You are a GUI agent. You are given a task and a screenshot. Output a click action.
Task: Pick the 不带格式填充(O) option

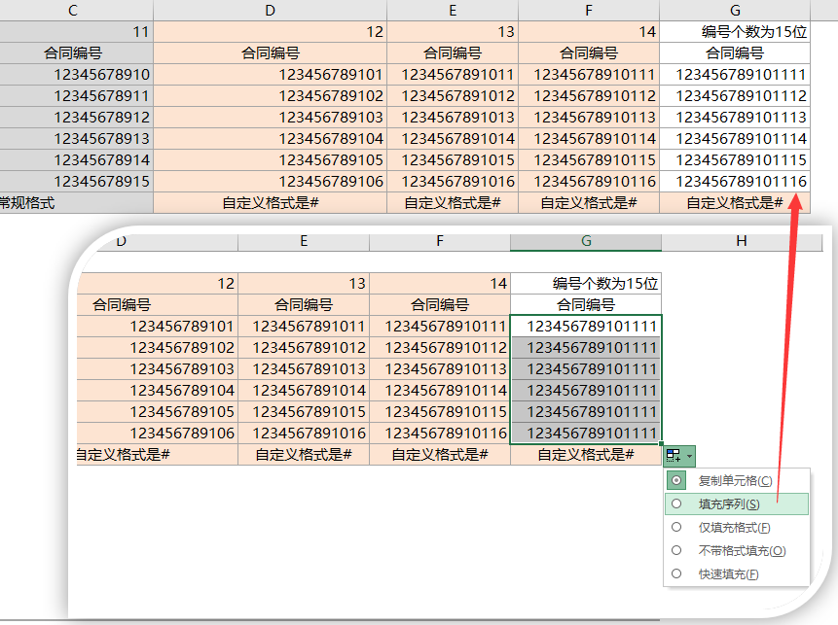point(737,551)
